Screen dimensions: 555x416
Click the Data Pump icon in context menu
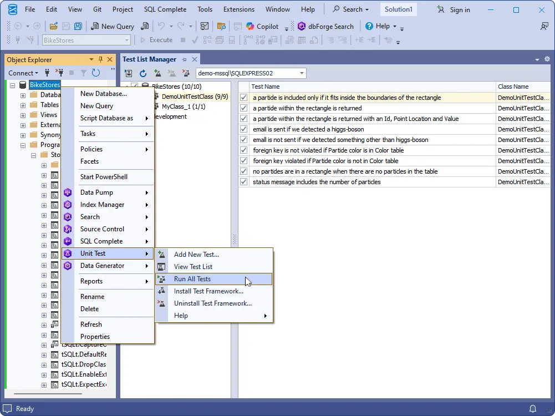click(68, 192)
